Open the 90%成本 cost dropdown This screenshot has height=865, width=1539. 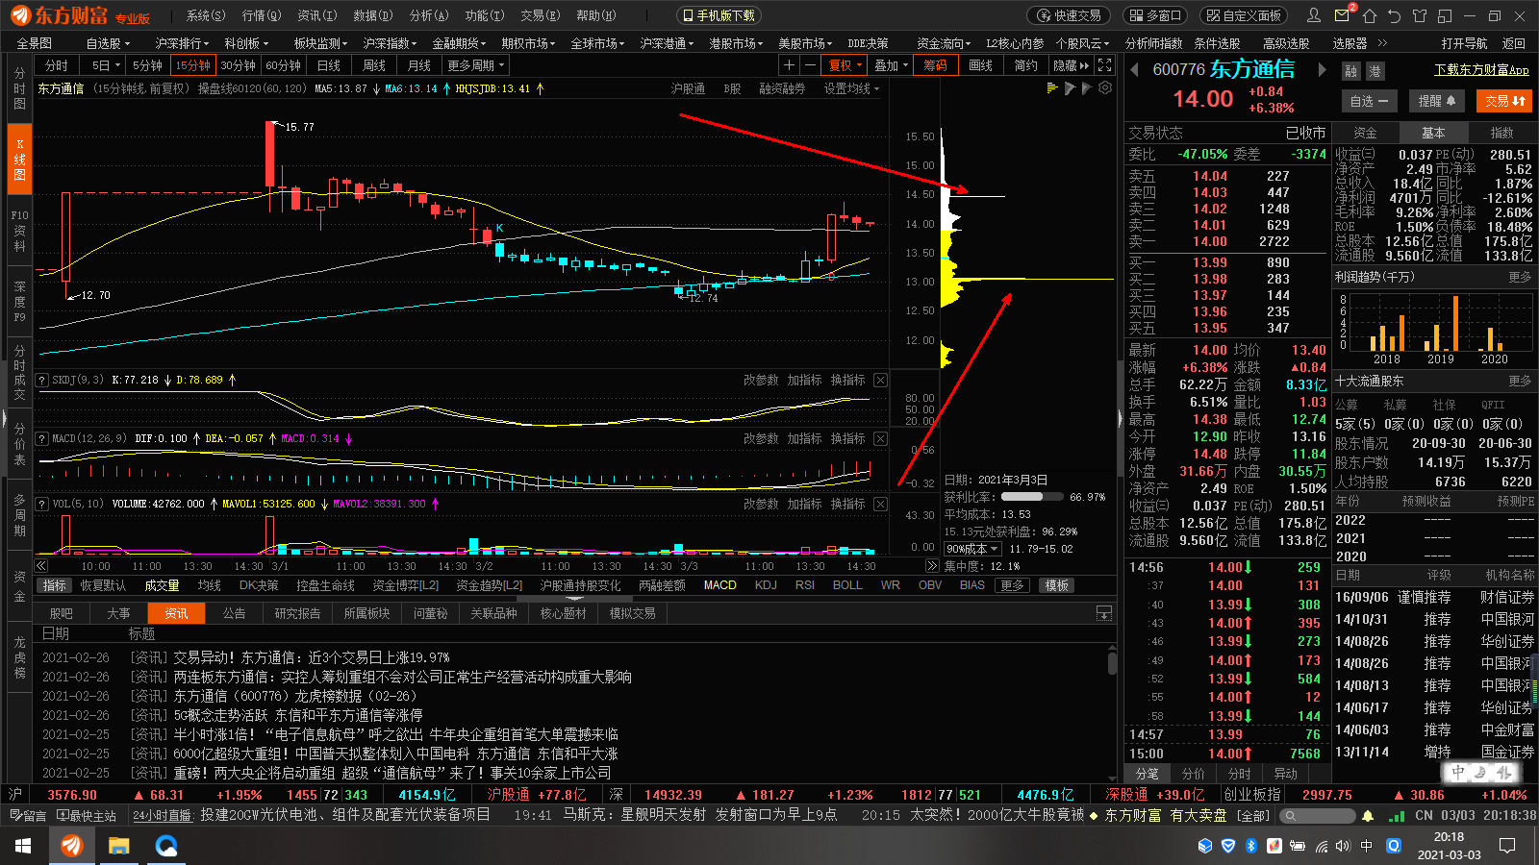click(x=972, y=549)
